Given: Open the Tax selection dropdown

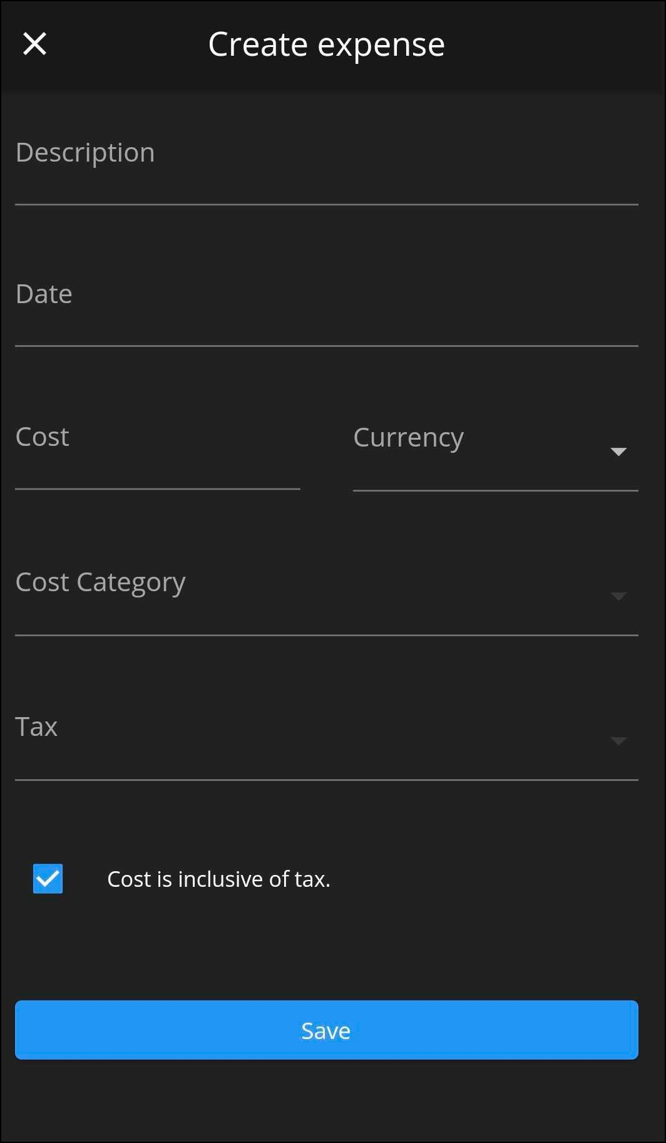Looking at the screenshot, I should pyautogui.click(x=618, y=741).
